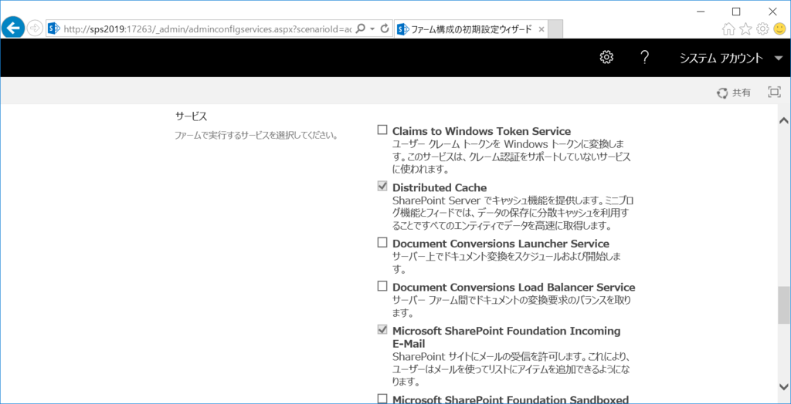Click the Document Conversions Launcher Service label
791x404 pixels.
click(501, 244)
